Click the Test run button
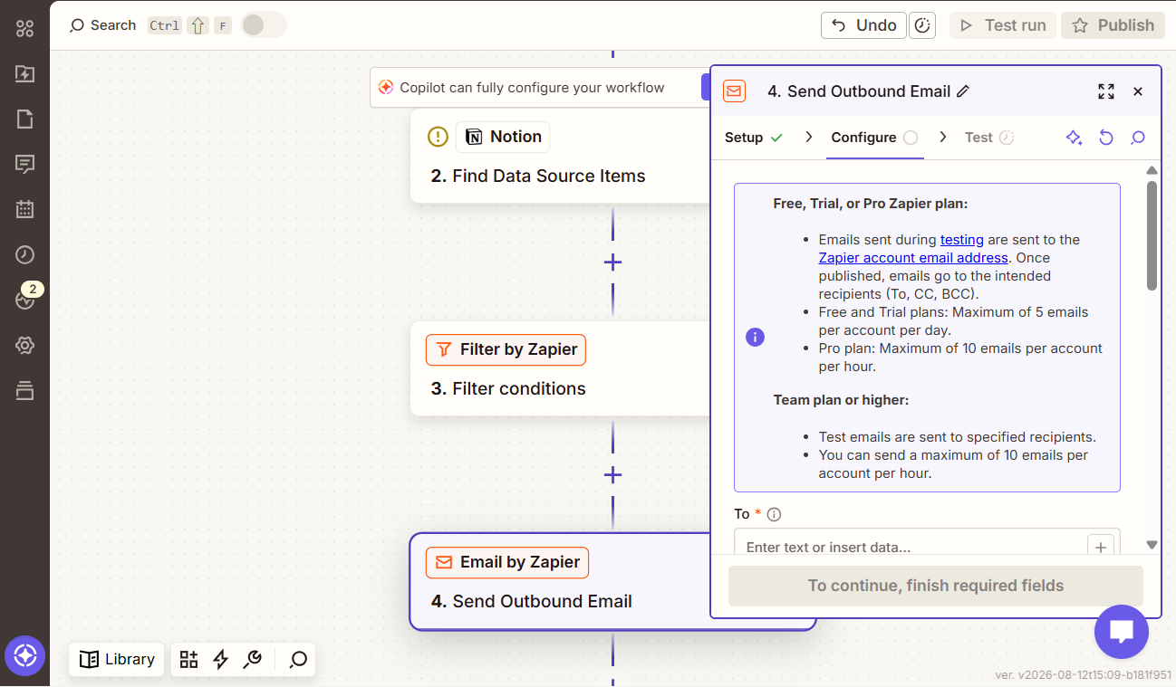 [x=1003, y=25]
